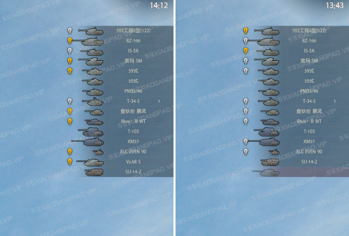Image resolution: width=349 pixels, height=236 pixels.
Task: Click the lit bulb beside BZ-166 in the left list
Action: click(70, 41)
